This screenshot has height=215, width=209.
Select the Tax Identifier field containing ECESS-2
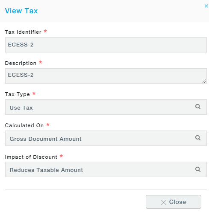point(106,45)
